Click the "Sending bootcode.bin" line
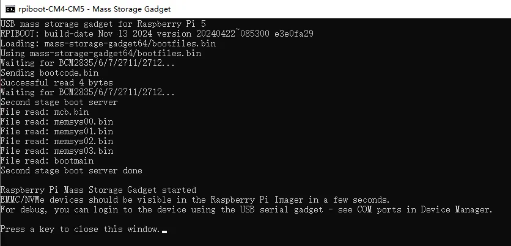 [x=50, y=73]
